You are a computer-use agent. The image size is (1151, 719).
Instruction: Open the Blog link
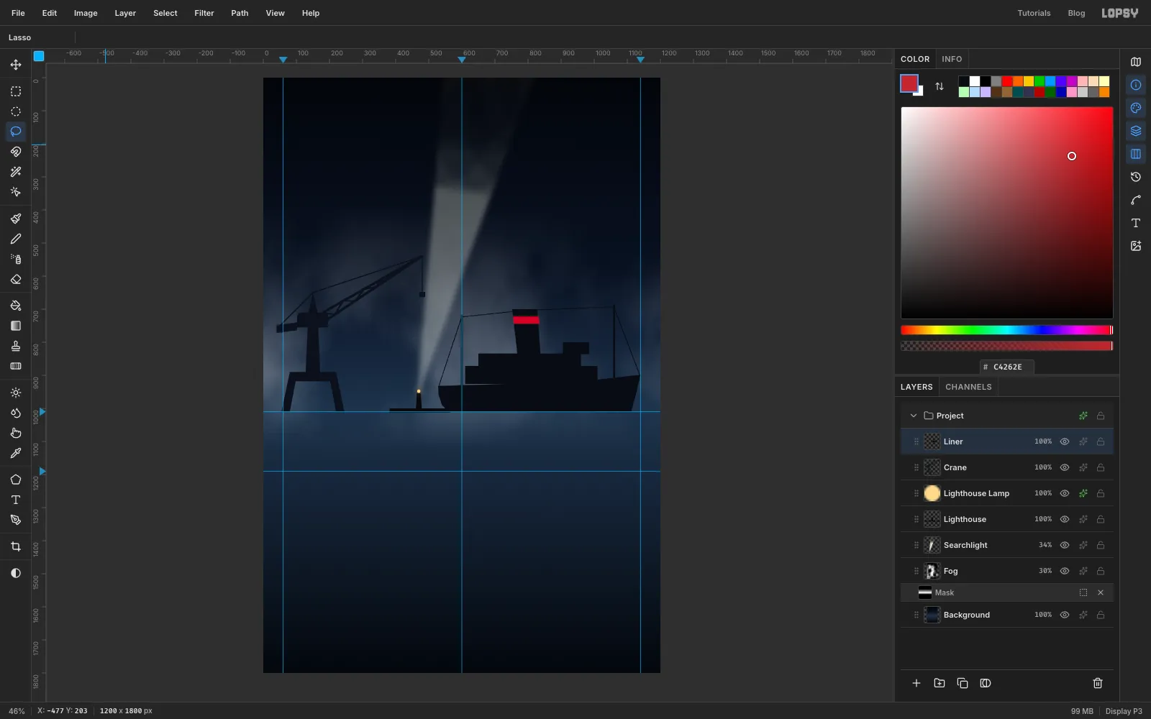[1076, 13]
